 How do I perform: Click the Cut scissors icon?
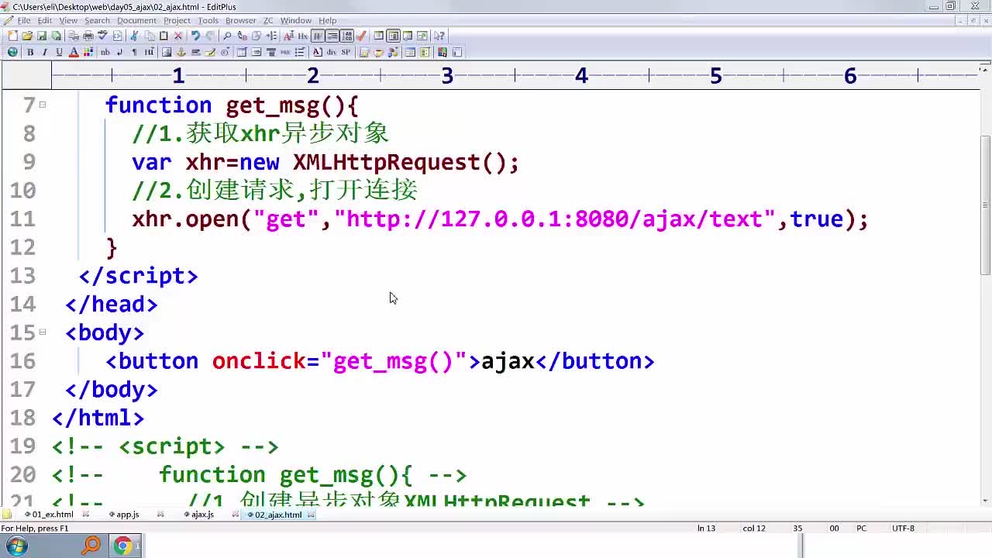point(133,36)
